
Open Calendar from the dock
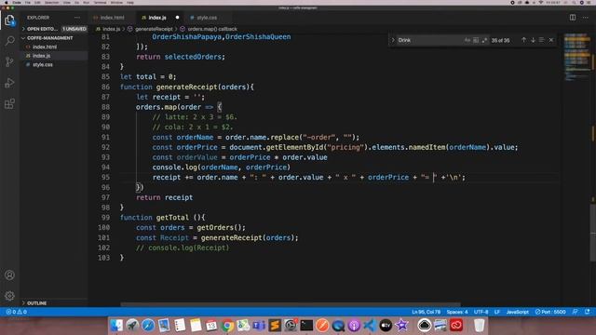tap(211, 325)
